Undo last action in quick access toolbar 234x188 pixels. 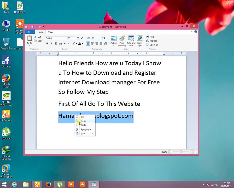tap(36, 27)
